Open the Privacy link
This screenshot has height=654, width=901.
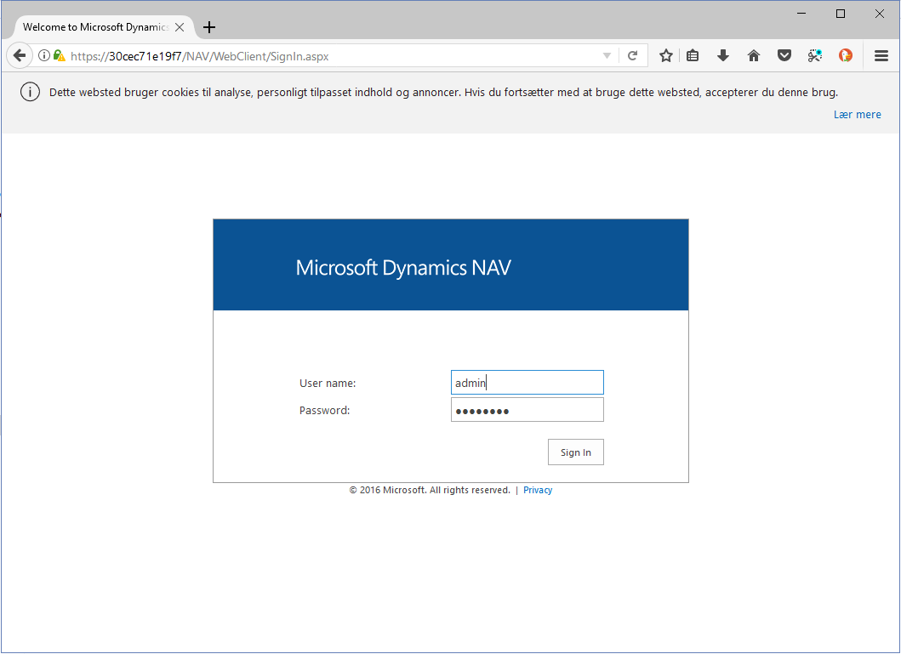point(538,491)
